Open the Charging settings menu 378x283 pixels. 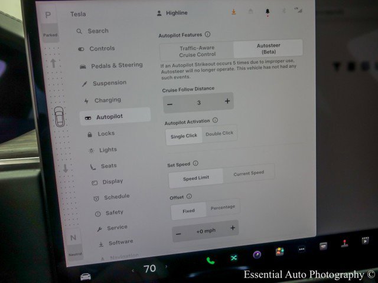click(x=107, y=100)
